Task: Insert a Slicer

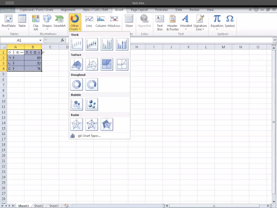Action: (129, 21)
